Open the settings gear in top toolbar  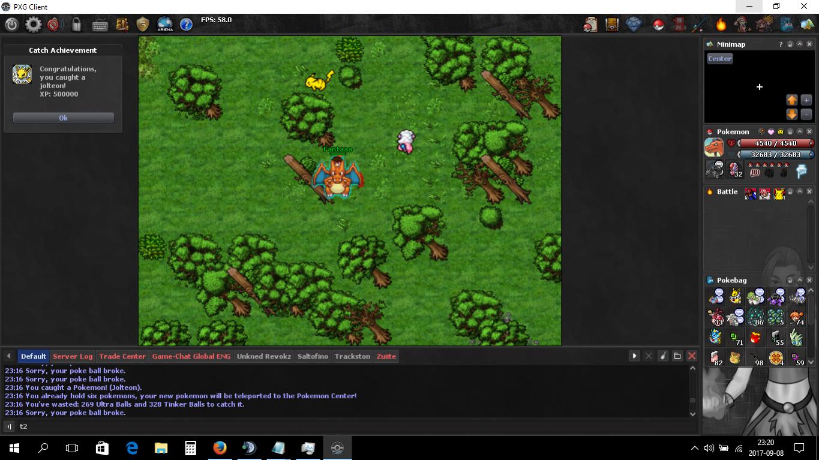pyautogui.click(x=33, y=25)
